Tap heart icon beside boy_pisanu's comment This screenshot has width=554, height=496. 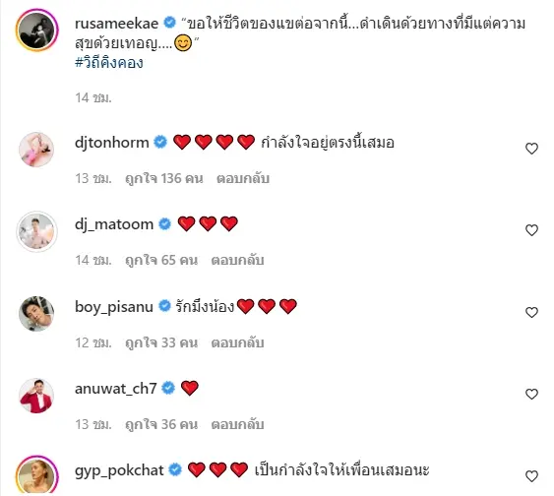531,312
